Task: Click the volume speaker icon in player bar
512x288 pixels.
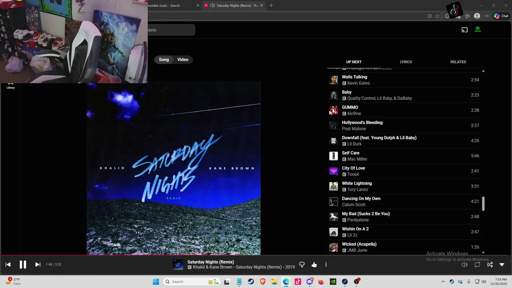Action: [464, 264]
